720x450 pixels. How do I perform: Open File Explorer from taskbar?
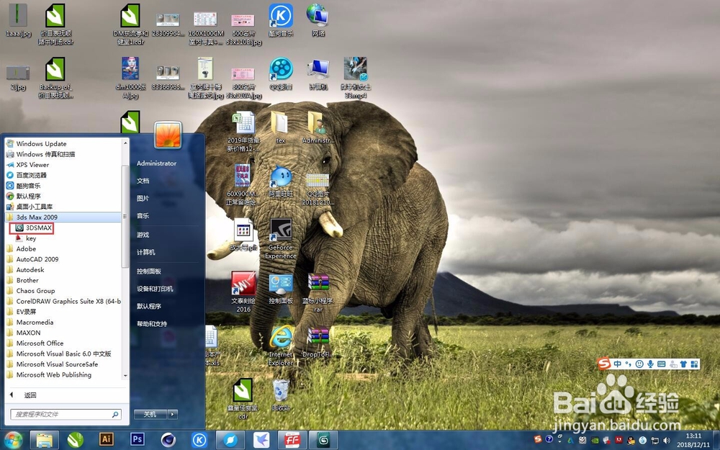point(45,440)
